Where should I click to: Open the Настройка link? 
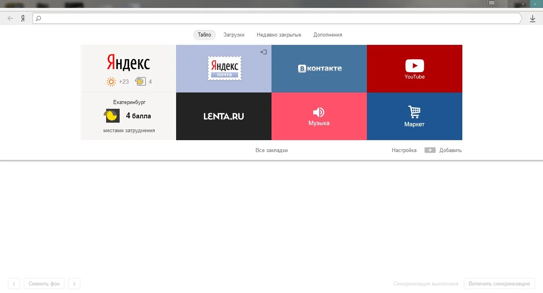point(404,150)
